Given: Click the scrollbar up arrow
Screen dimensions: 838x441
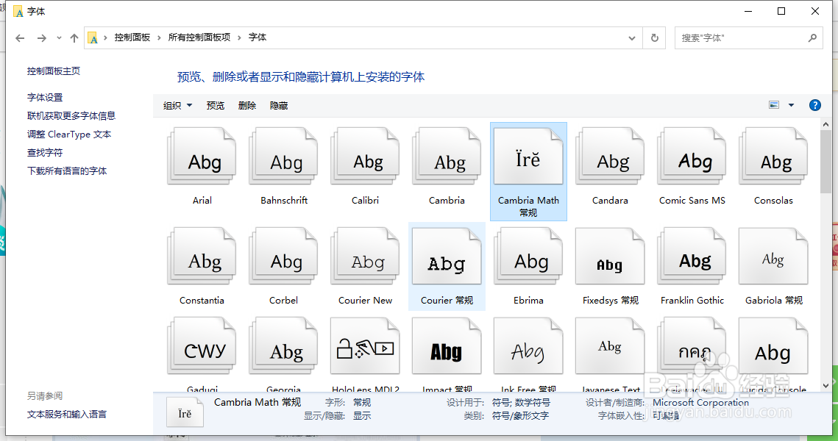Looking at the screenshot, I should pos(825,124).
